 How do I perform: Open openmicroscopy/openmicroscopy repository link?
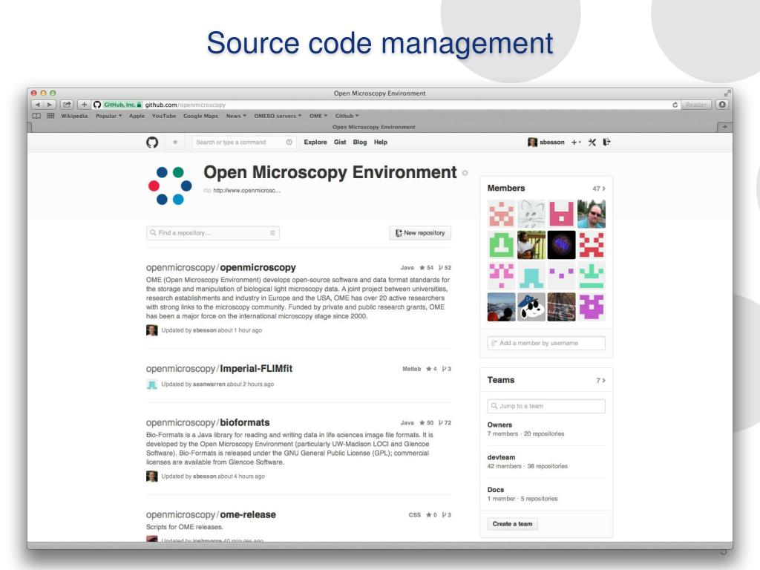(x=221, y=267)
